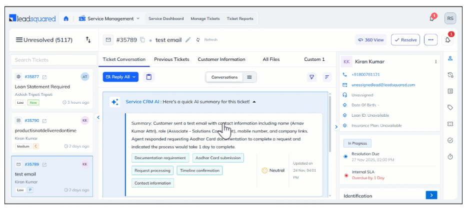Expand the Reply All dropdown
Image resolution: width=468 pixels, height=210 pixels.
click(135, 77)
